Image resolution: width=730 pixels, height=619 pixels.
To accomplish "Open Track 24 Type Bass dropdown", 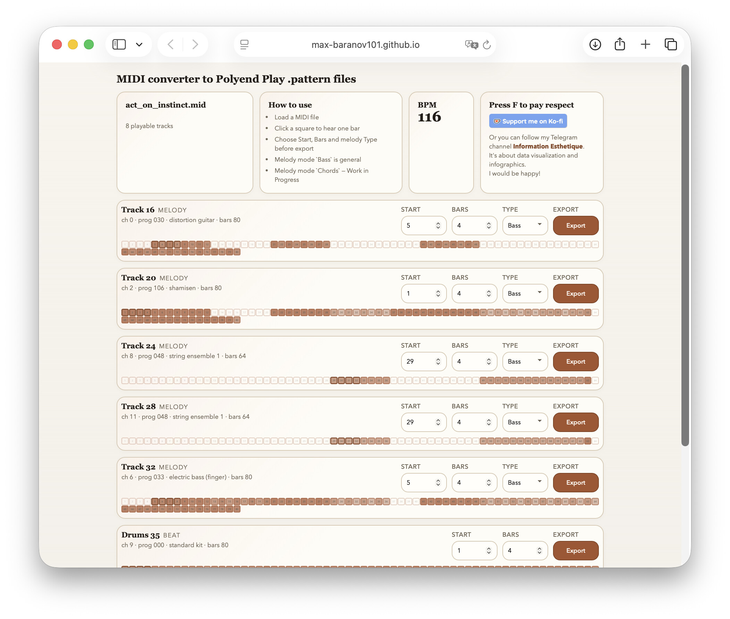I will (525, 362).
